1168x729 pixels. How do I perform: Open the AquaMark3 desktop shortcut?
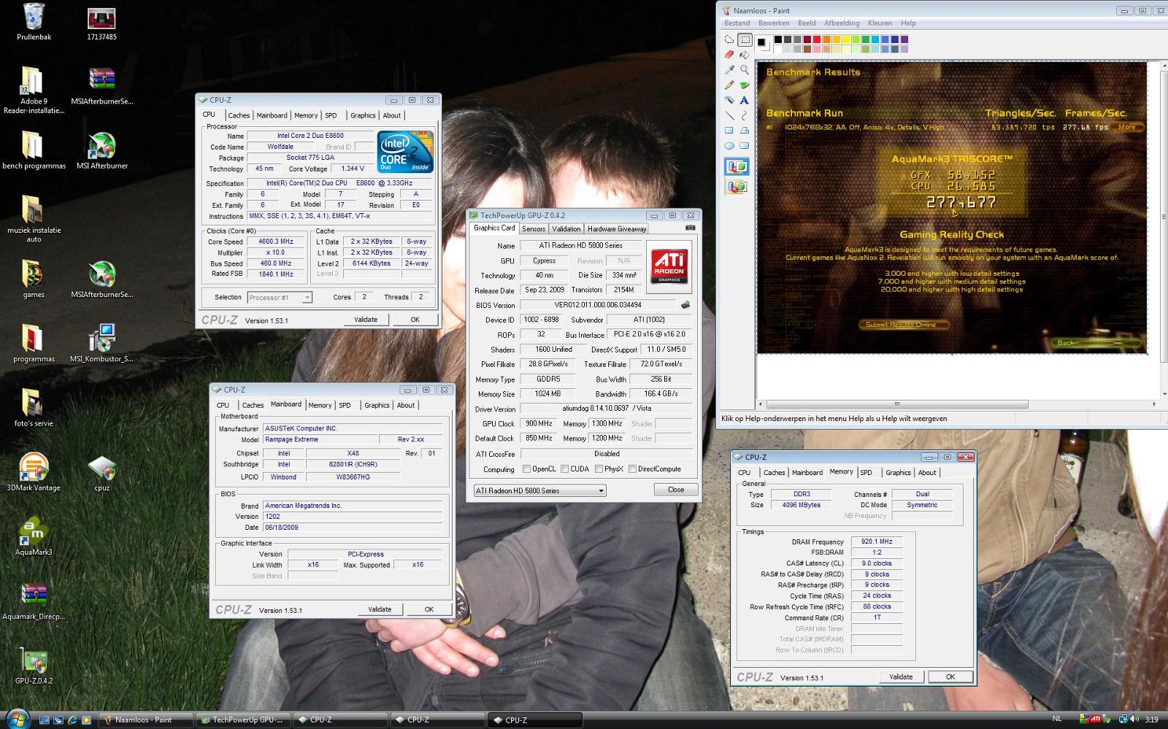34,538
